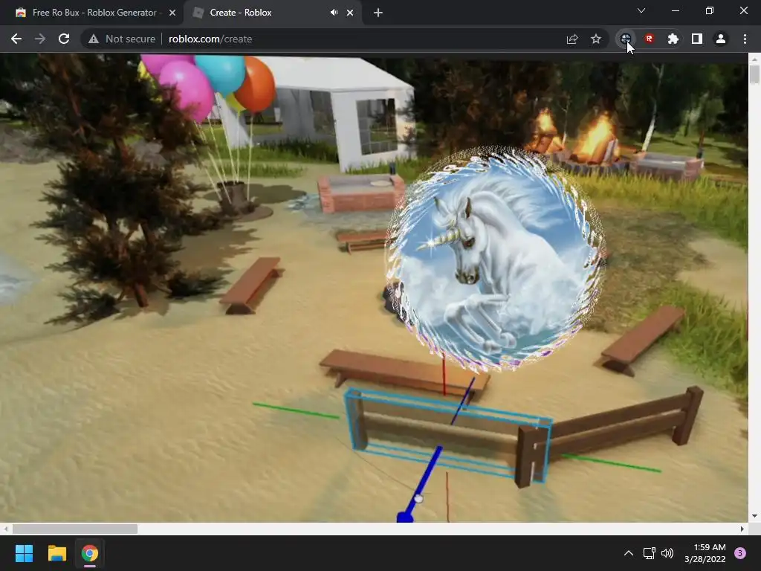Click the Chrome taskbar icon
This screenshot has height=571, width=761.
(90, 553)
